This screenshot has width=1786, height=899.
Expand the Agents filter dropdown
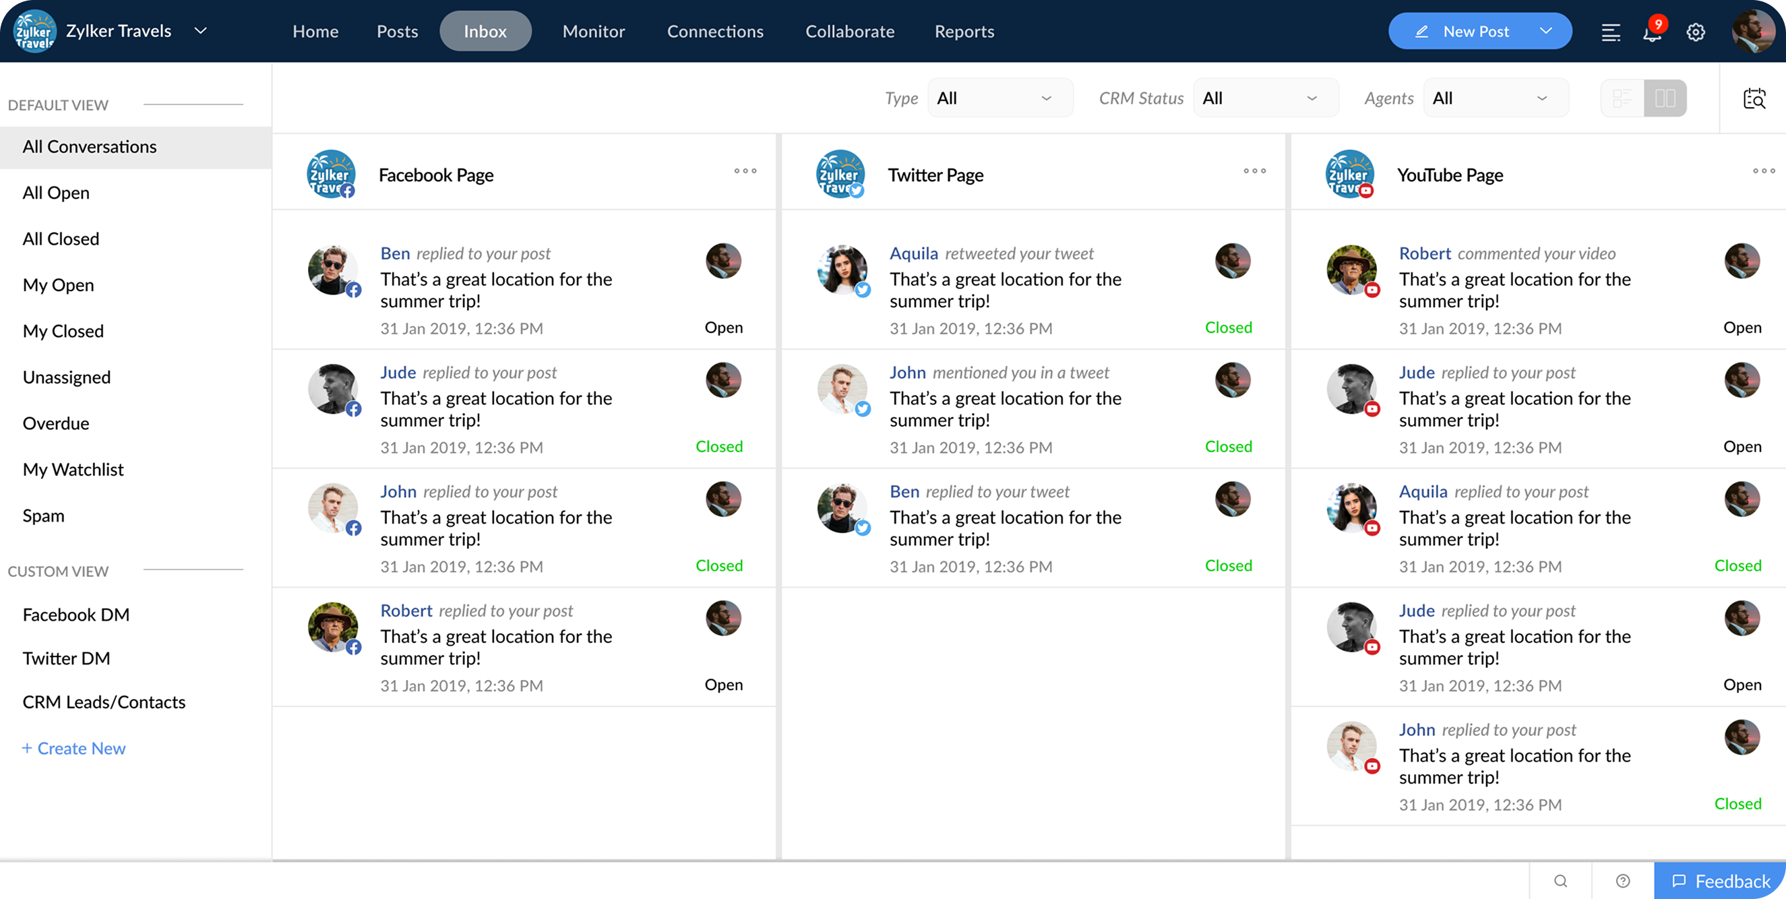pos(1496,98)
